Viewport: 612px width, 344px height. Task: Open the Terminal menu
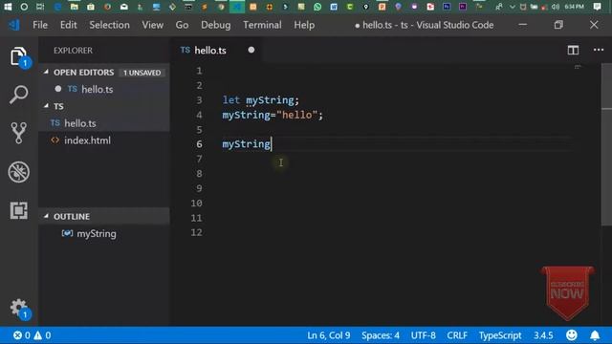pyautogui.click(x=262, y=25)
